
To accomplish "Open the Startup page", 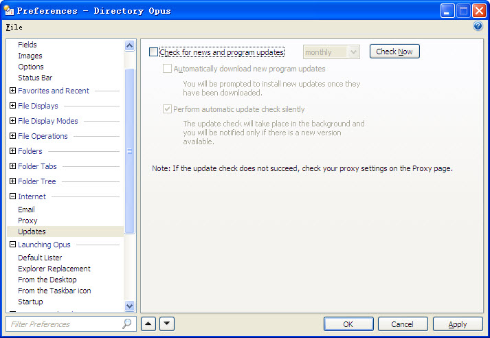I will point(30,302).
